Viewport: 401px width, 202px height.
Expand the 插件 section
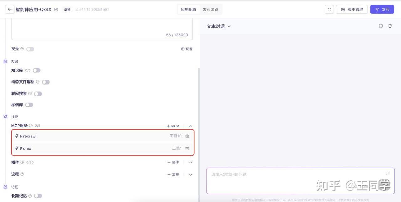190,163
